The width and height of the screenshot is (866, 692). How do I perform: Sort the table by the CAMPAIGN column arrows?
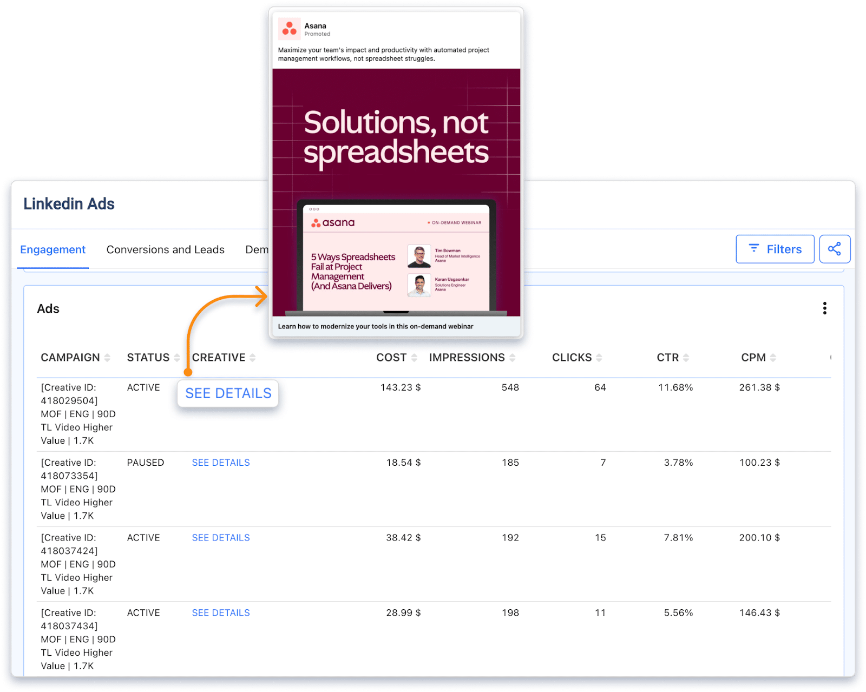click(x=107, y=357)
